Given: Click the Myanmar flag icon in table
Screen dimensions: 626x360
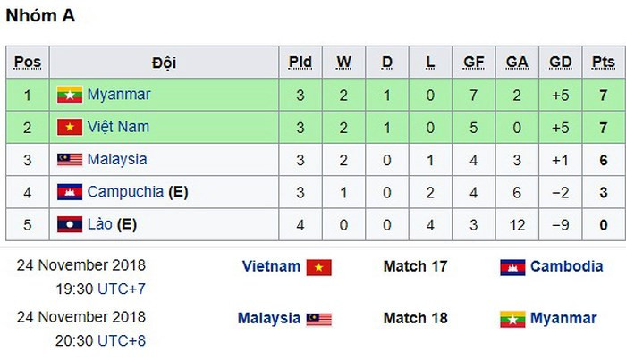Looking at the screenshot, I should [70, 95].
